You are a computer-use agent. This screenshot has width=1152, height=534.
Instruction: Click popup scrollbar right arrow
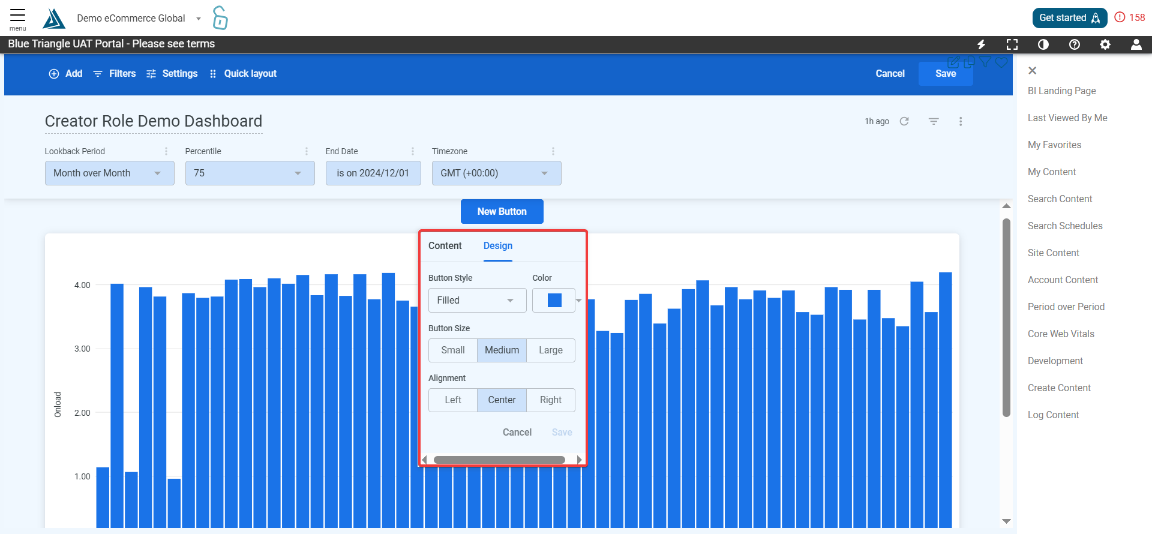pyautogui.click(x=579, y=460)
